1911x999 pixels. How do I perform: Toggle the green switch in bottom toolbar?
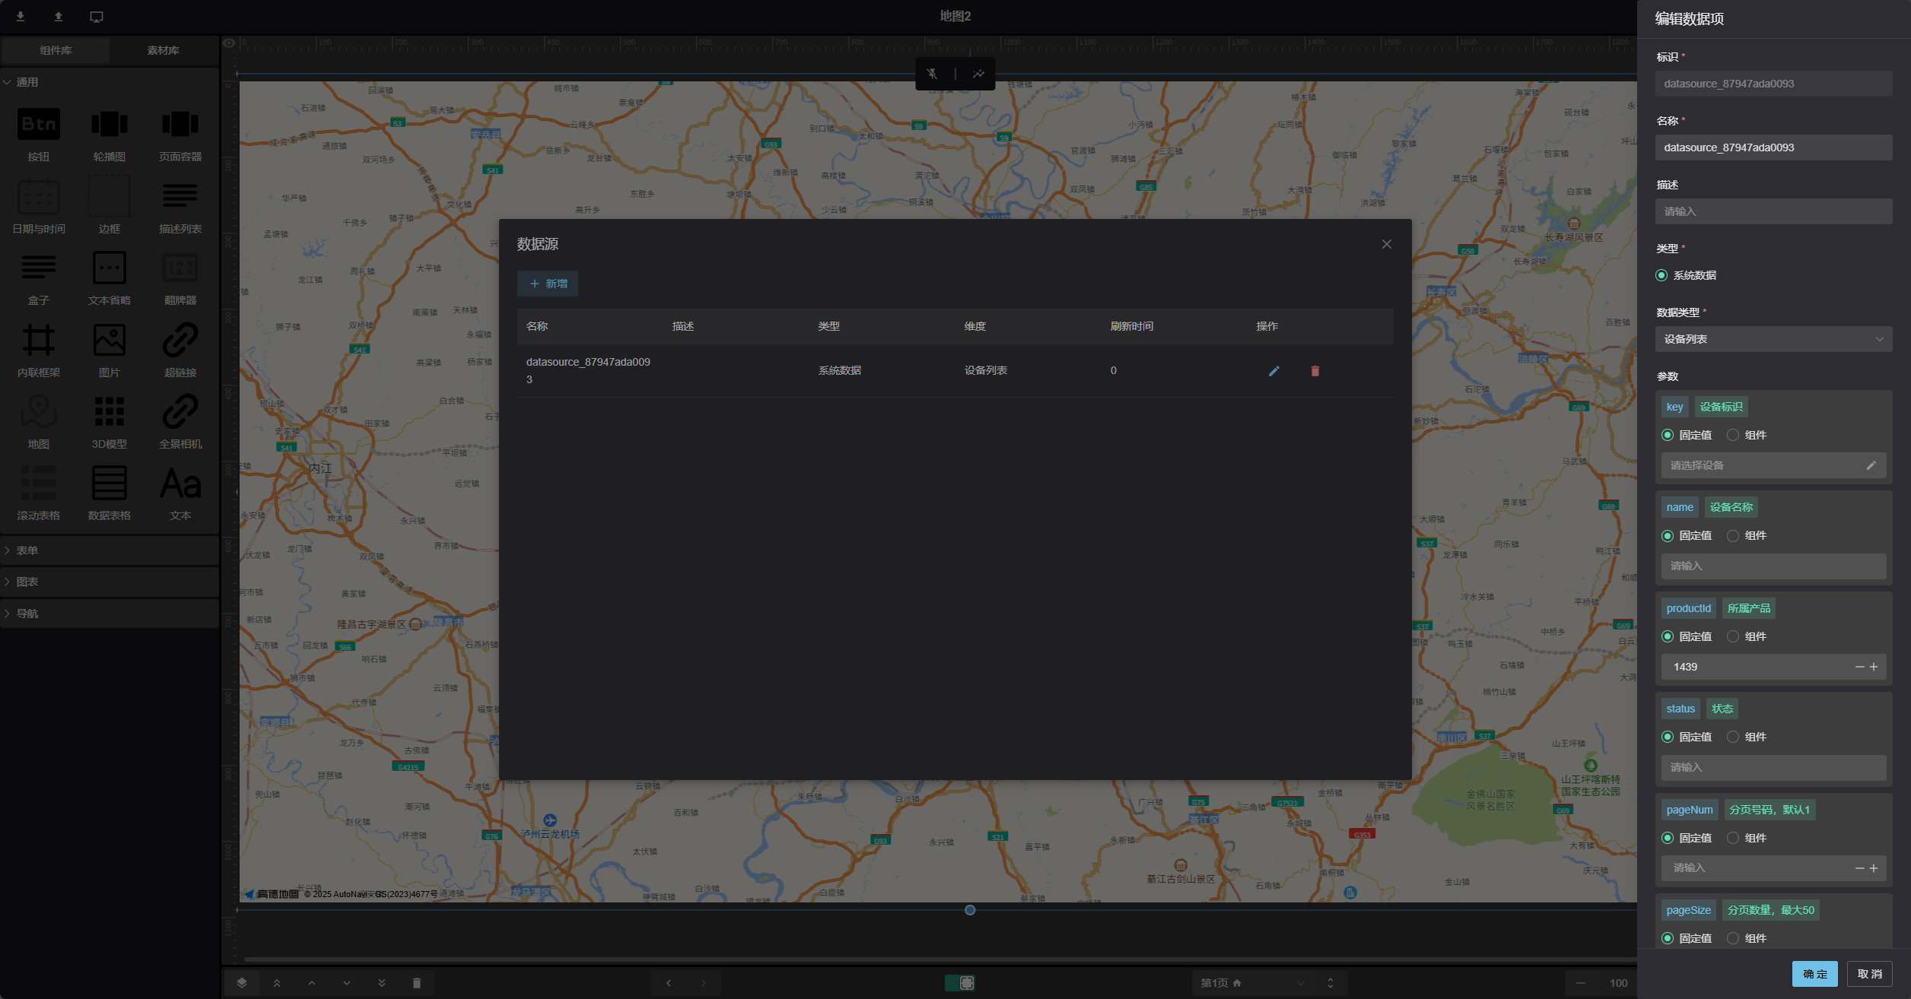tap(960, 983)
